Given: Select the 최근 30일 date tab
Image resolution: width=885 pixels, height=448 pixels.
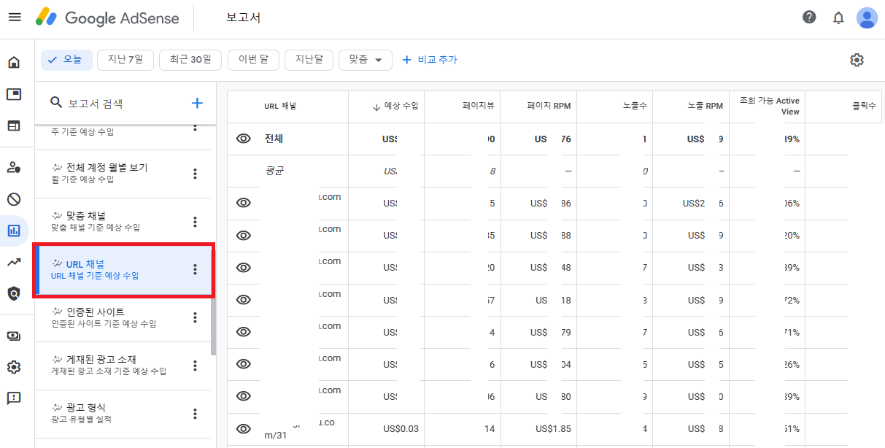Looking at the screenshot, I should tap(190, 60).
